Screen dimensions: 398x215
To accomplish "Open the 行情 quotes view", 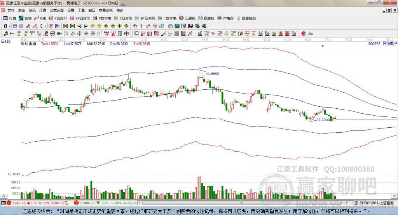I will (9, 18).
